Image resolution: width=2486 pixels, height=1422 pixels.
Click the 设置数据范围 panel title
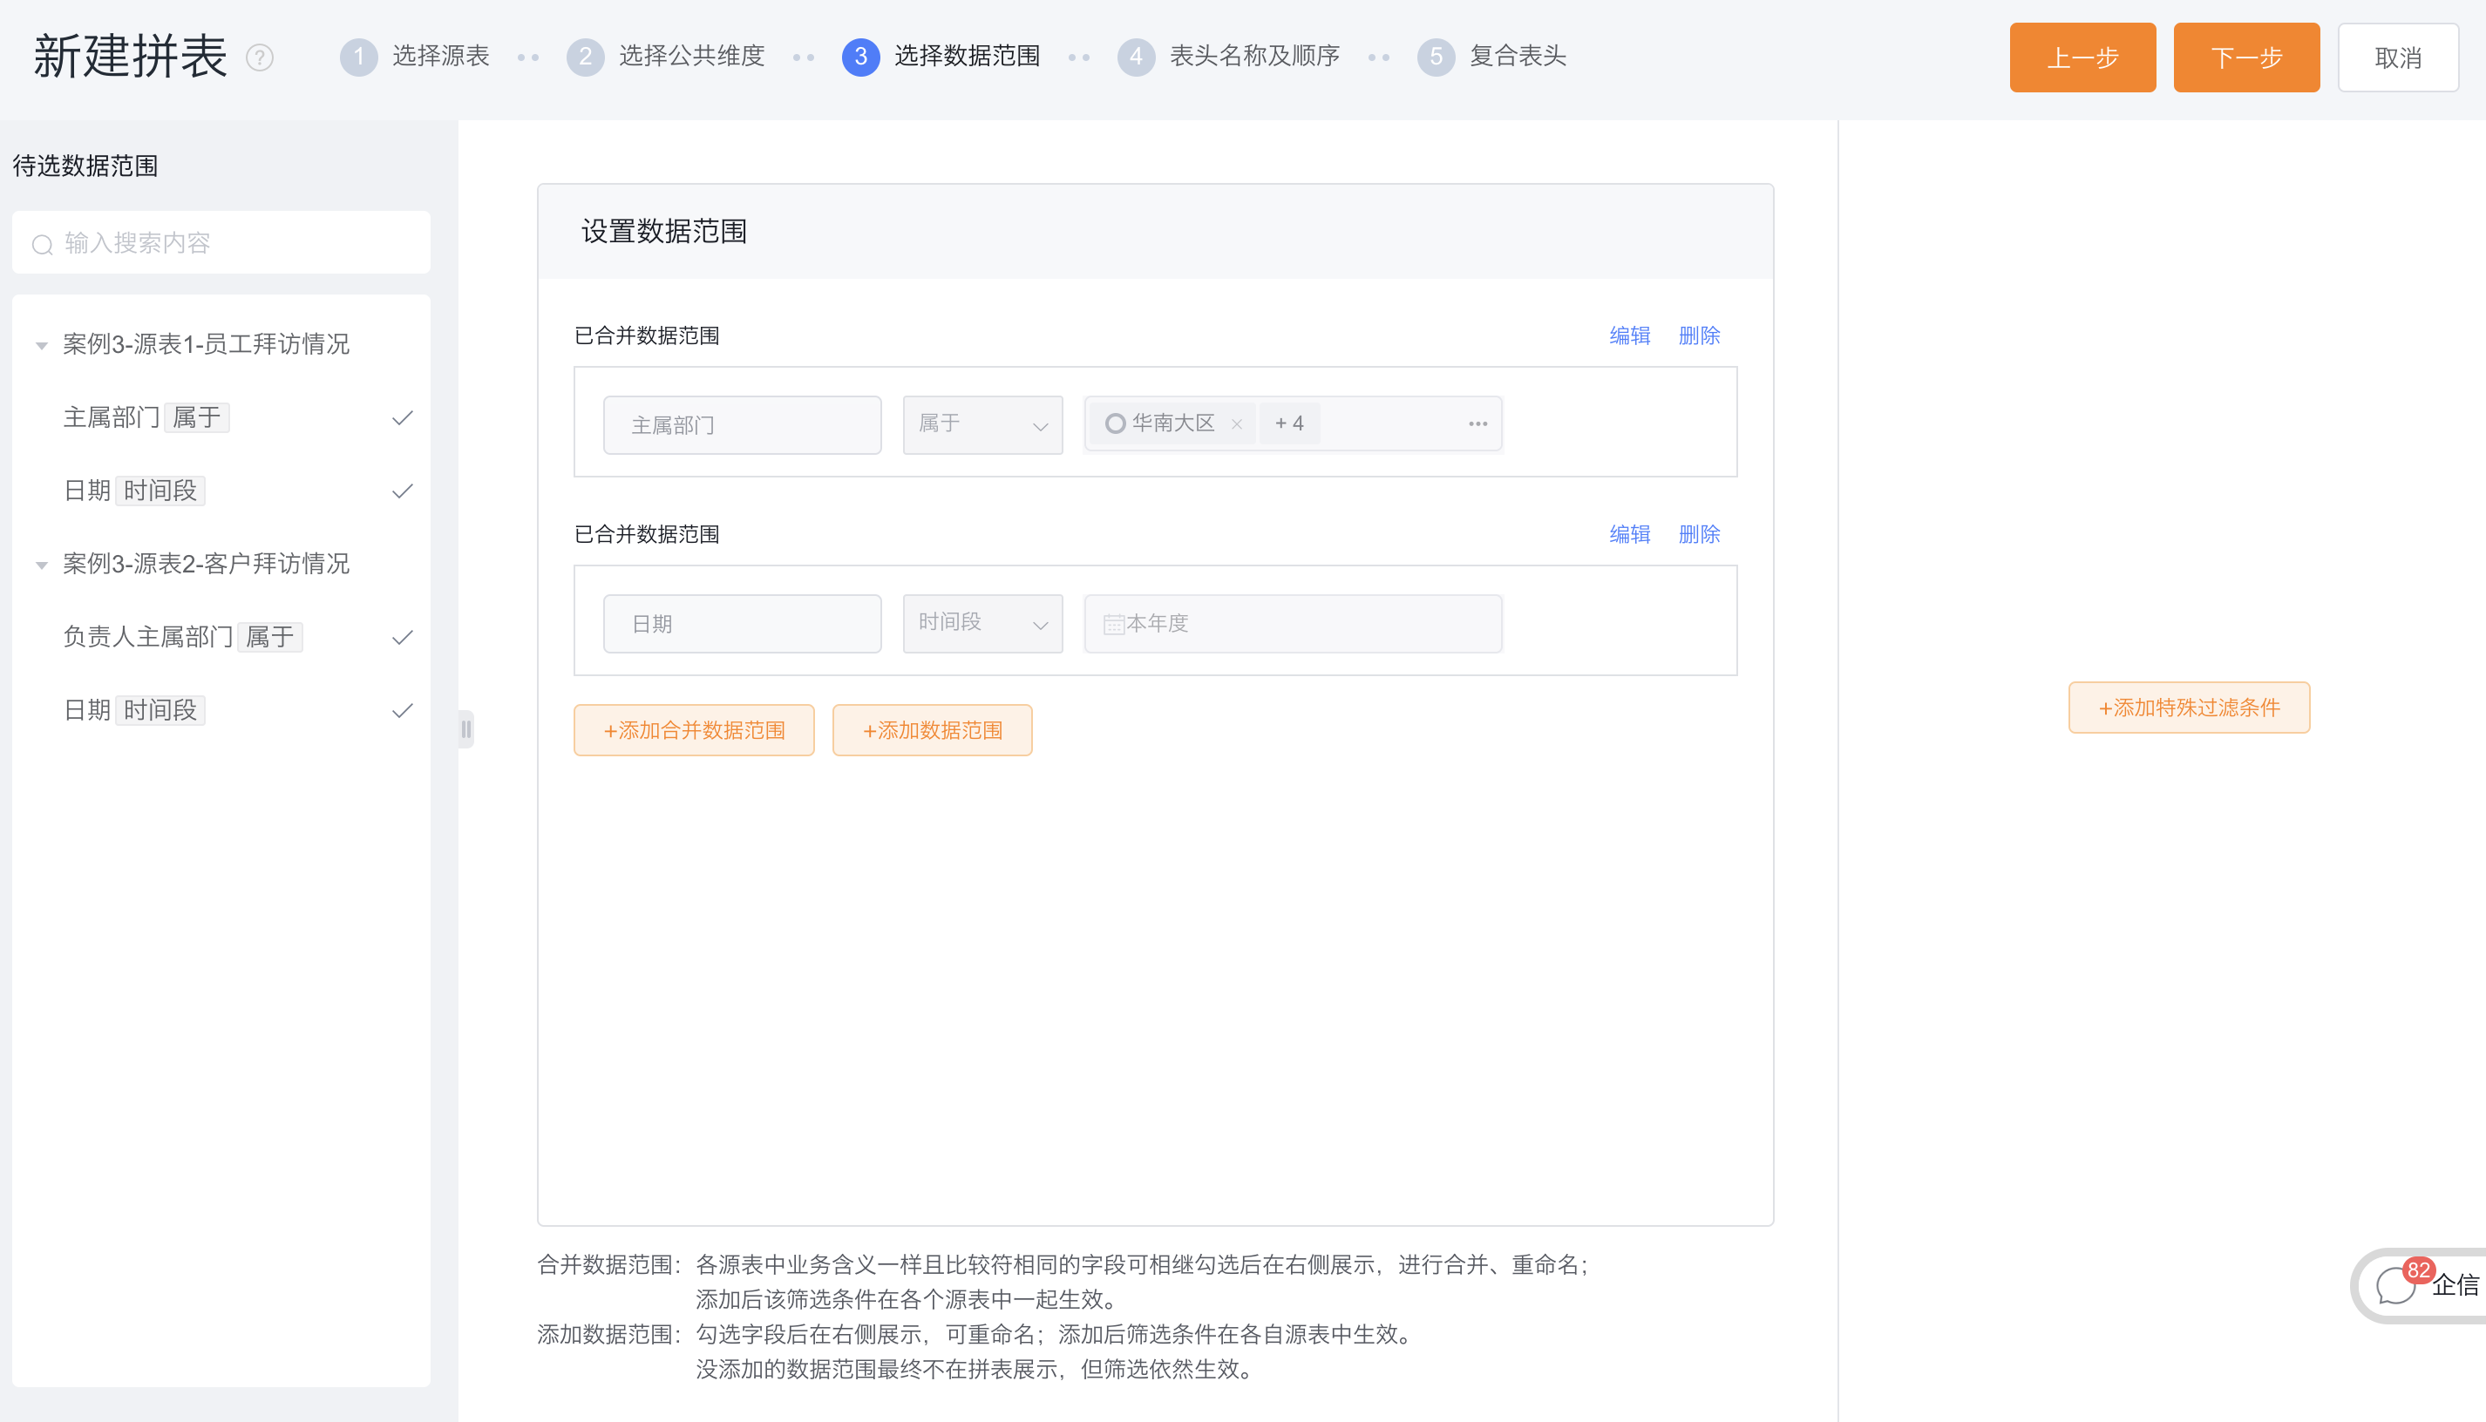tap(664, 232)
